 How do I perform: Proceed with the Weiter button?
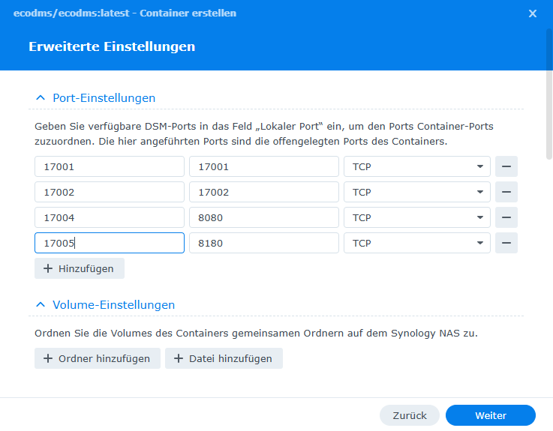490,415
